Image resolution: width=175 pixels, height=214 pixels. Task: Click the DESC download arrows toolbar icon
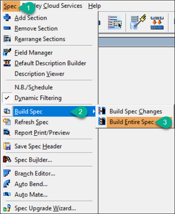click(x=157, y=23)
